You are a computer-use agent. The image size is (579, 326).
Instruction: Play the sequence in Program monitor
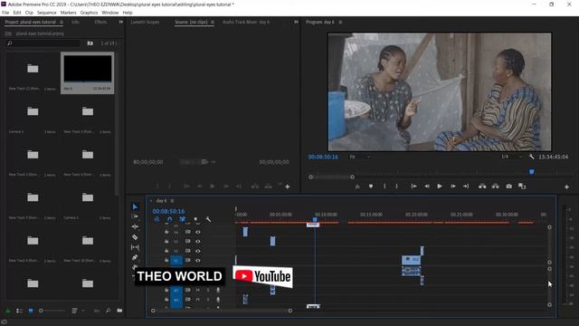click(x=440, y=187)
